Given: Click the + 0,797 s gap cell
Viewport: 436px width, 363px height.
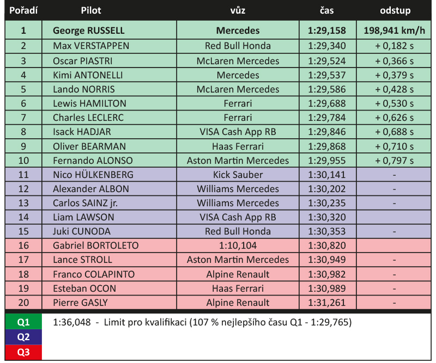Looking at the screenshot, I should pos(395,161).
